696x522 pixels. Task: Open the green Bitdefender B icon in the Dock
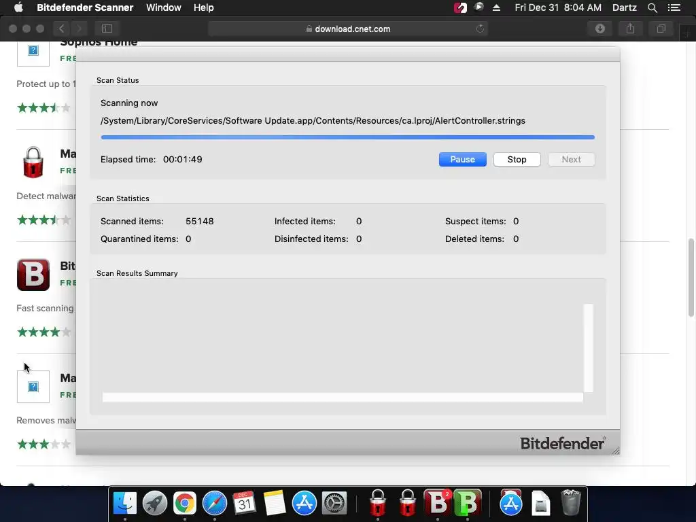[468, 504]
